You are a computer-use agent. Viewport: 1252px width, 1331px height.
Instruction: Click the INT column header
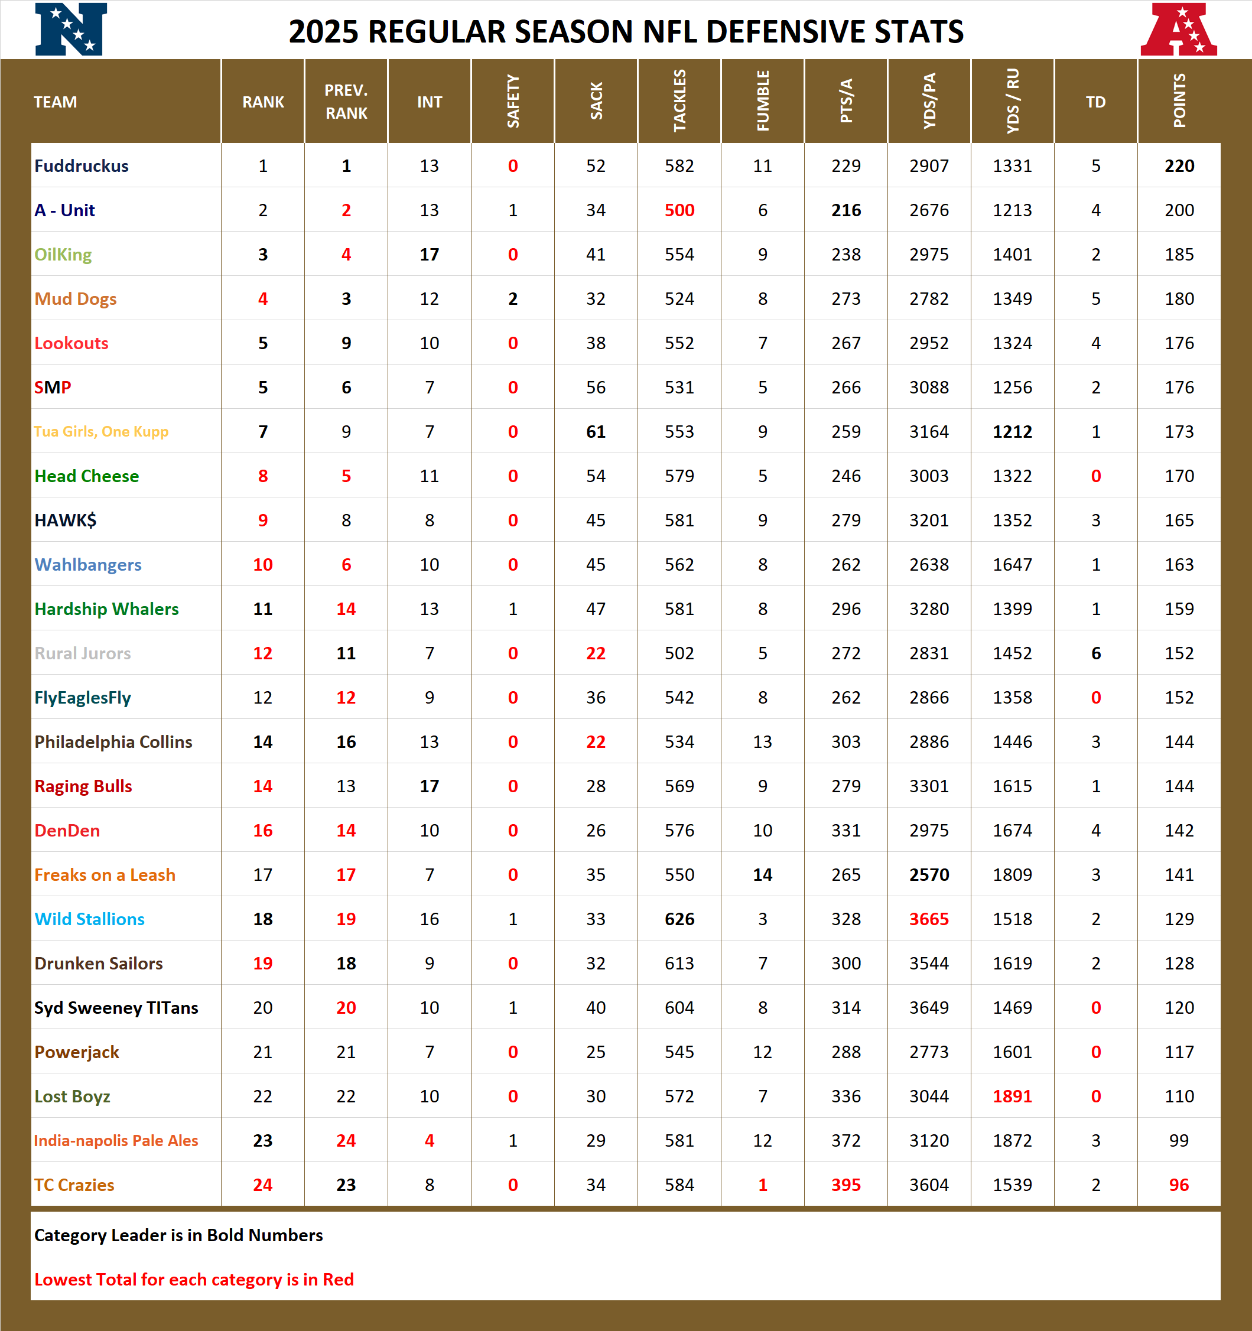click(429, 102)
